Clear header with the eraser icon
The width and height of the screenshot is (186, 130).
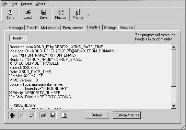[x=31, y=115]
